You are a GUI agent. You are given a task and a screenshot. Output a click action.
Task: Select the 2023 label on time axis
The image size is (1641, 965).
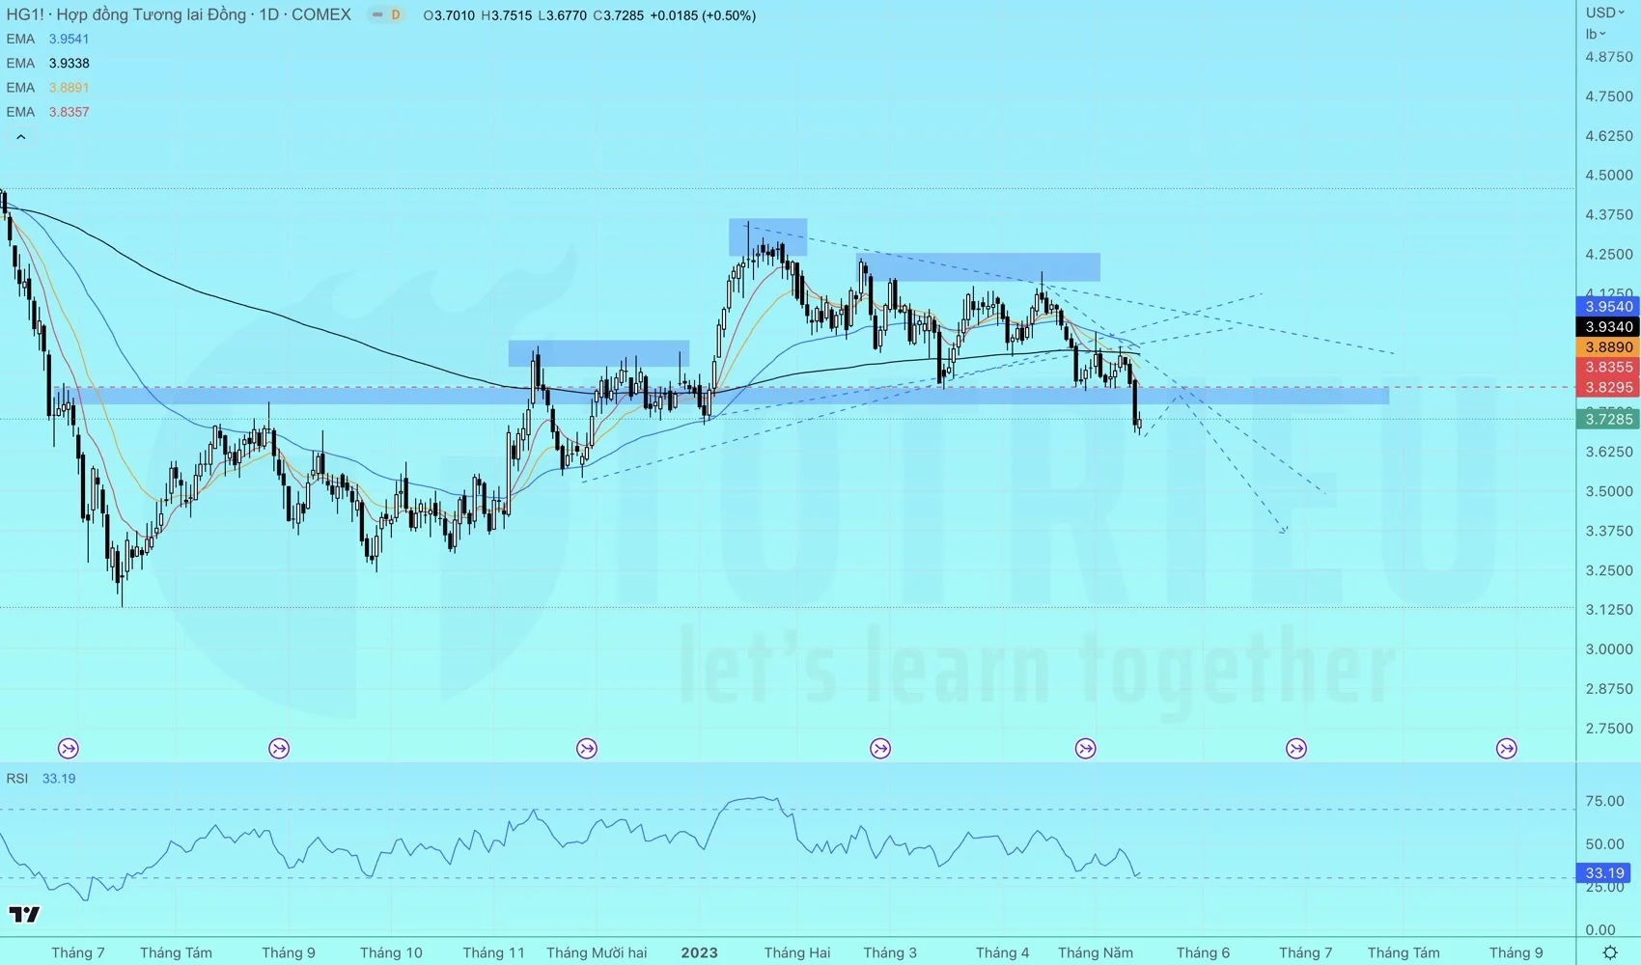[699, 952]
